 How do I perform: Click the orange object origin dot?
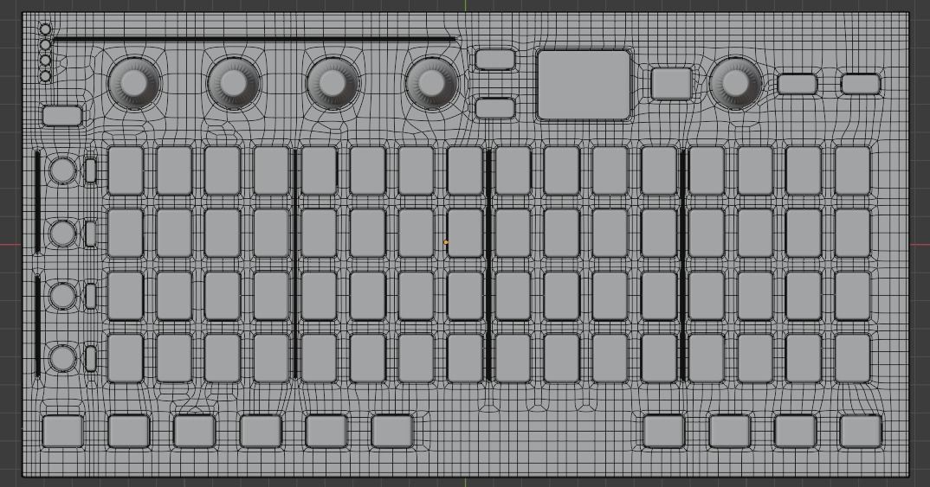(x=446, y=242)
